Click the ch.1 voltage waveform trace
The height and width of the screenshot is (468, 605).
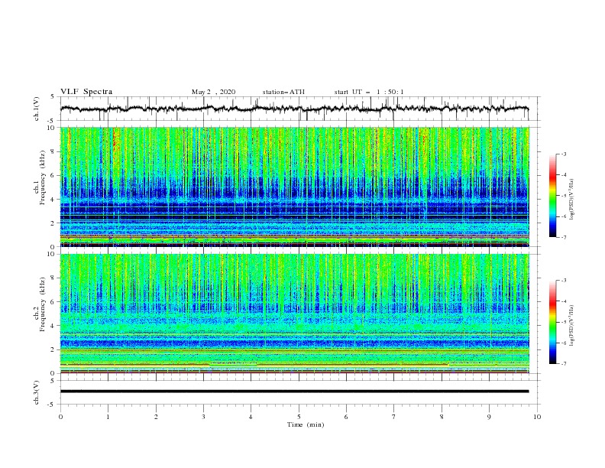(294, 109)
